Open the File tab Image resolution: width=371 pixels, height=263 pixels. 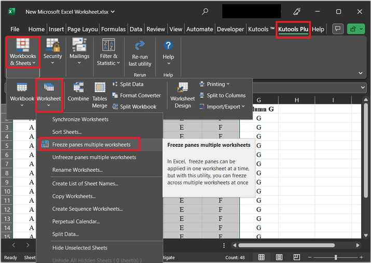click(x=15, y=29)
